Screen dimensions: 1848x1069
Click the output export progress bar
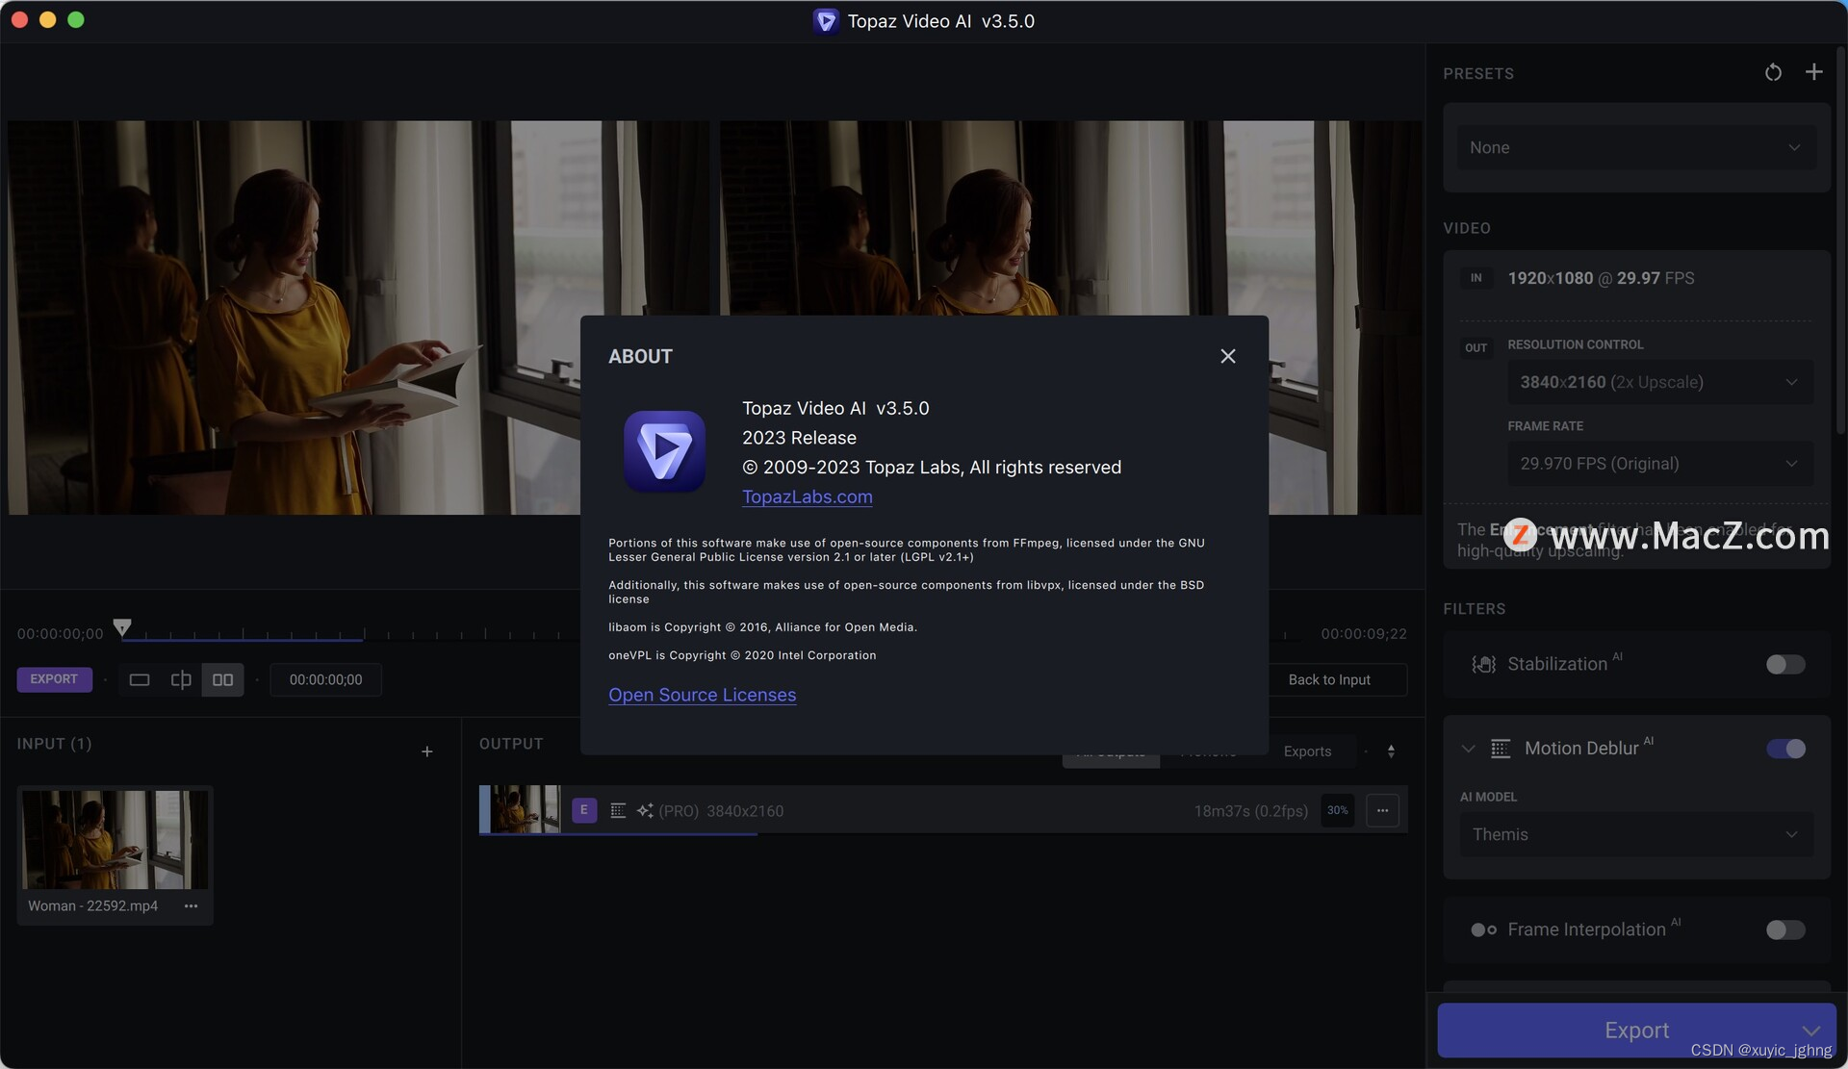618,834
